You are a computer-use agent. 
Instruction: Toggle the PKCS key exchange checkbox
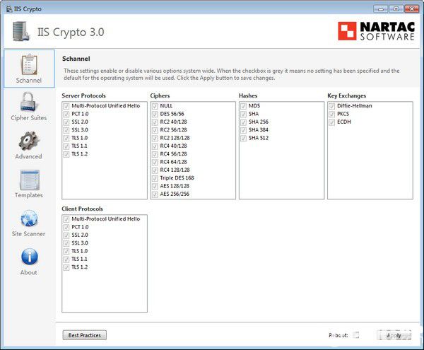coord(332,114)
